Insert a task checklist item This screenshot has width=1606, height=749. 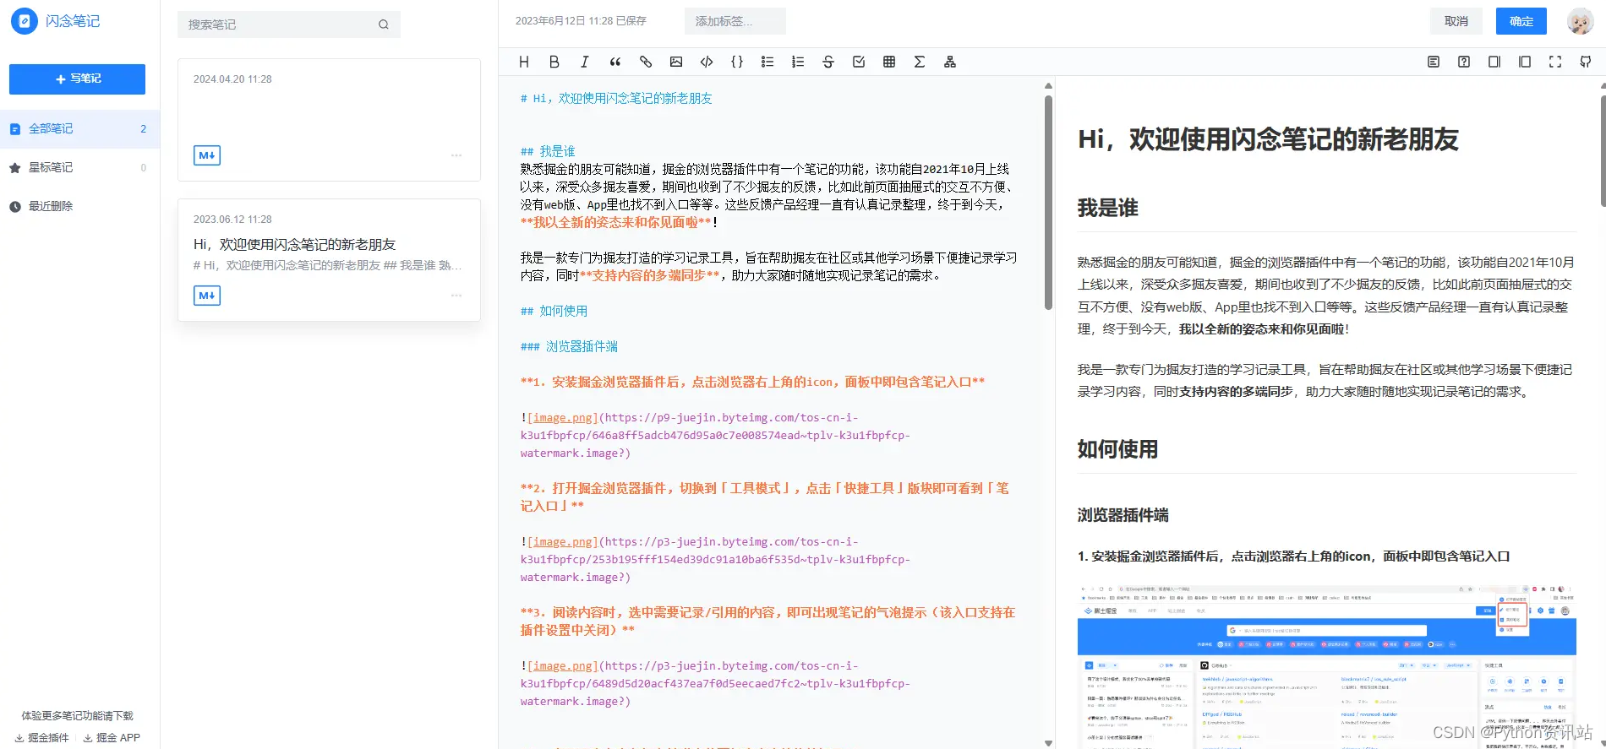859,62
